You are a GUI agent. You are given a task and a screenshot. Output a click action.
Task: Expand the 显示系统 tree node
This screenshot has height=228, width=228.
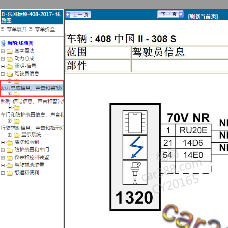[10, 135]
